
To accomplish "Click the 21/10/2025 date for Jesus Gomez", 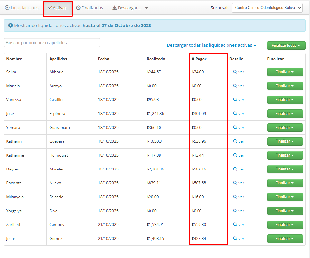I will 108,238.
